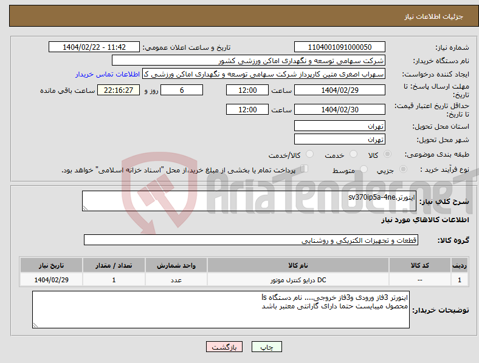Screen dimensions: 479x363
Task: Click the تعداد / مقدار column header
Action: point(114,265)
